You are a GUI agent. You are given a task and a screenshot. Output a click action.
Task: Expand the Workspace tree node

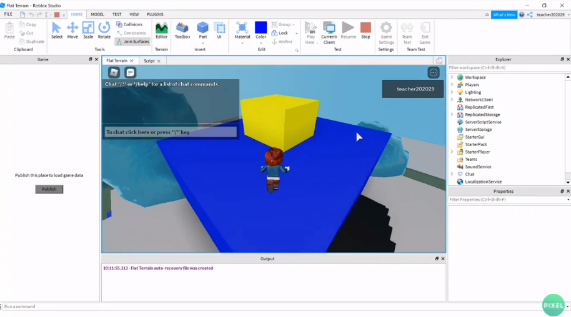(452, 77)
